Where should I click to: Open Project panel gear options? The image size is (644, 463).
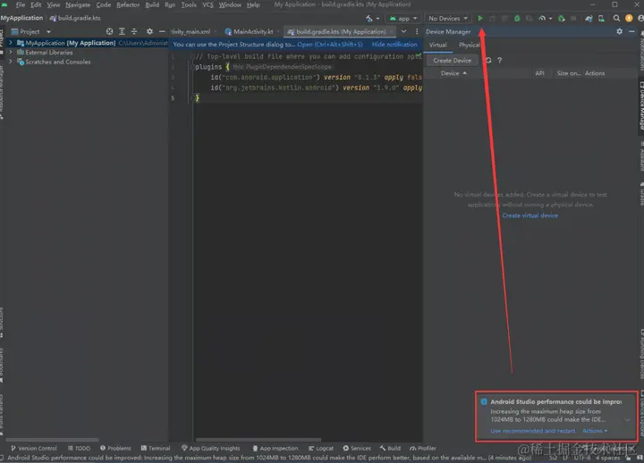149,31
